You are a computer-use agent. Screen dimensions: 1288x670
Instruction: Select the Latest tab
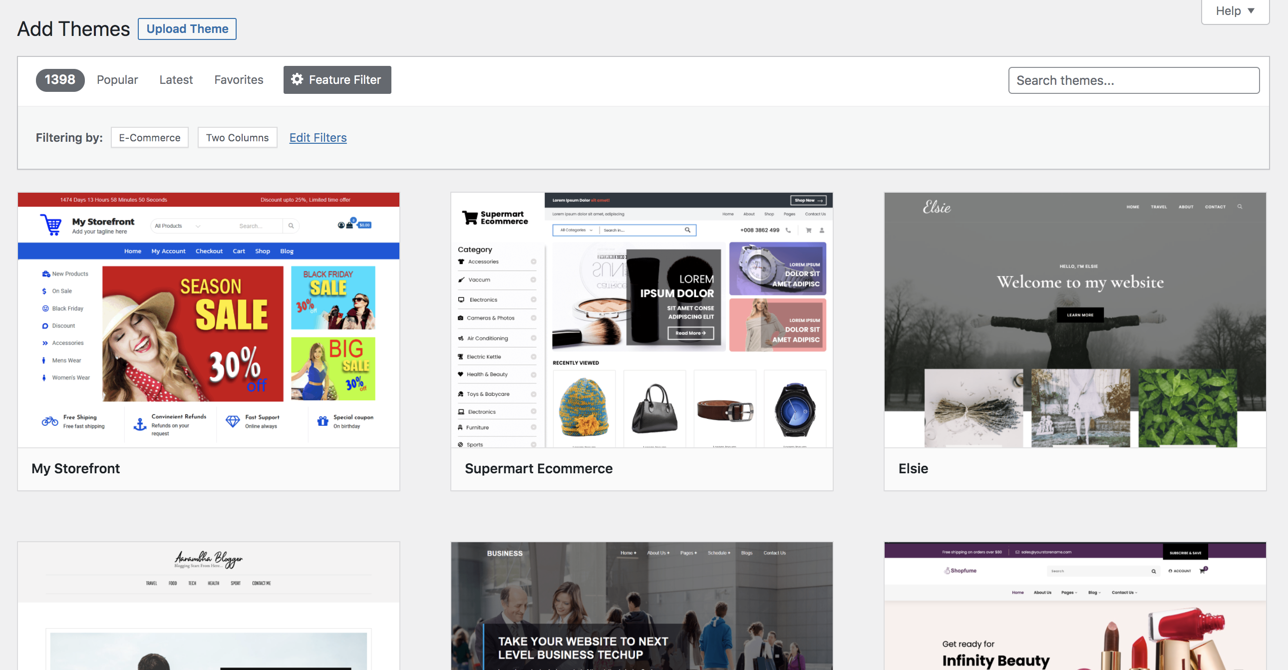coord(176,79)
